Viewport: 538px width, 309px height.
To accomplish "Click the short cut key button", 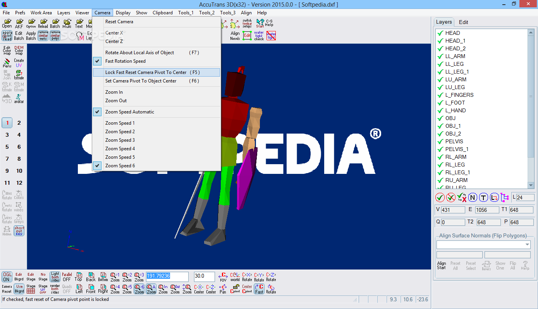I will point(19,231).
